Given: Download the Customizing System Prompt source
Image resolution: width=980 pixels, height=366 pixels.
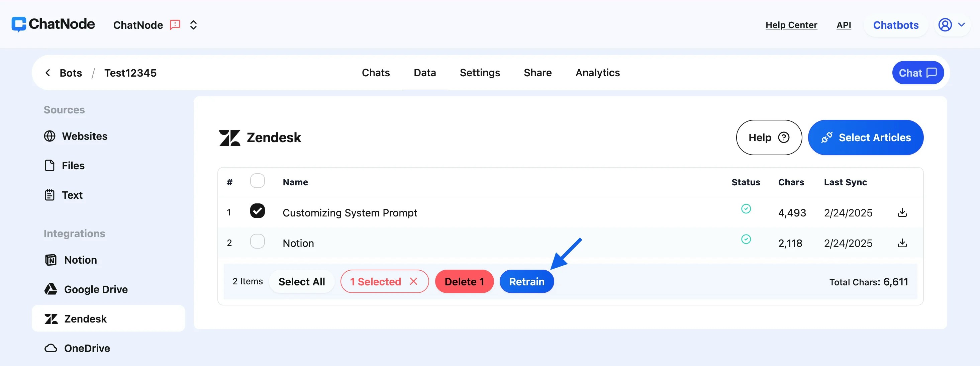Looking at the screenshot, I should [902, 212].
